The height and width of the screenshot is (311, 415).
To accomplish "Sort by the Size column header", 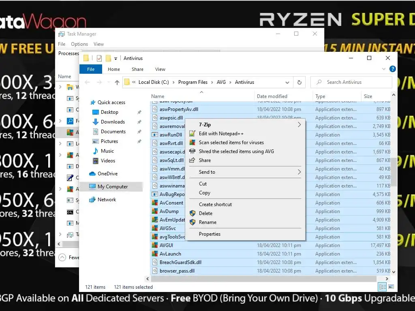I will [x=376, y=96].
